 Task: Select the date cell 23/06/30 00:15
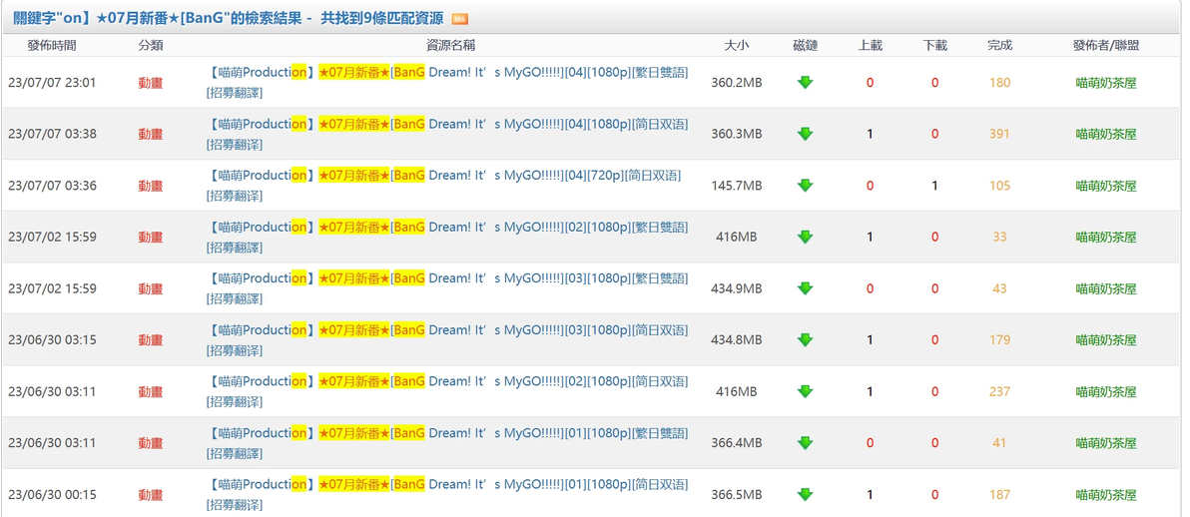click(x=52, y=494)
